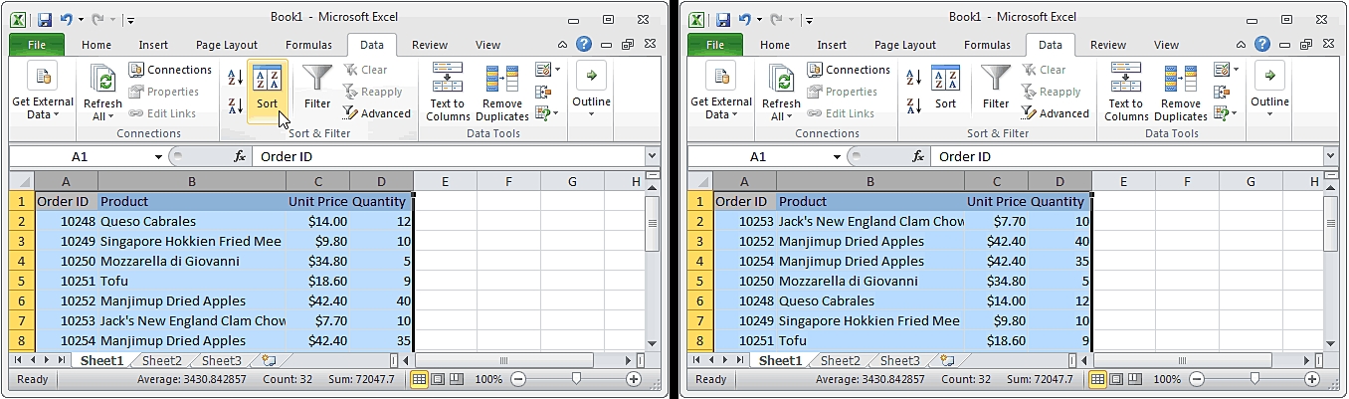Click Filter funnel in left window
Image resolution: width=1349 pixels, height=399 pixels.
[x=317, y=90]
